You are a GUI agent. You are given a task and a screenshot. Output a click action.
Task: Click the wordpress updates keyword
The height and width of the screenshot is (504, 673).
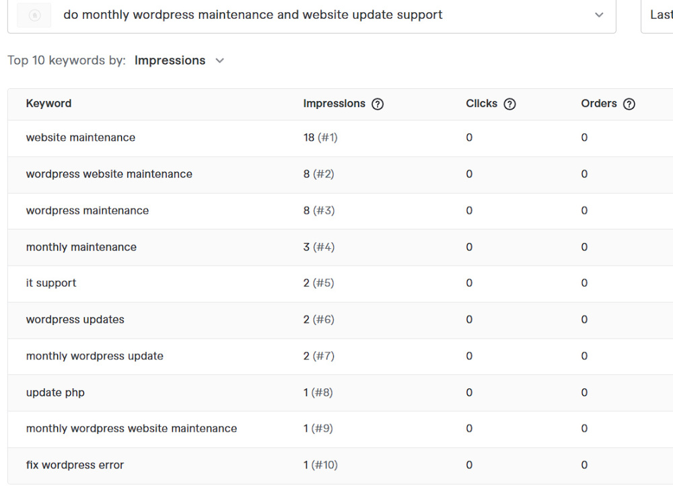pyautogui.click(x=75, y=320)
